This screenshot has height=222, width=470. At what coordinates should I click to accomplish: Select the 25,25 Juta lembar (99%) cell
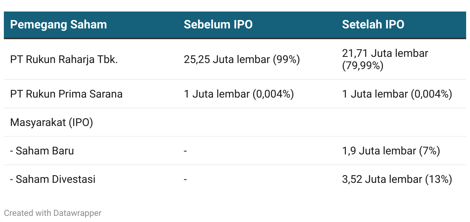click(242, 60)
